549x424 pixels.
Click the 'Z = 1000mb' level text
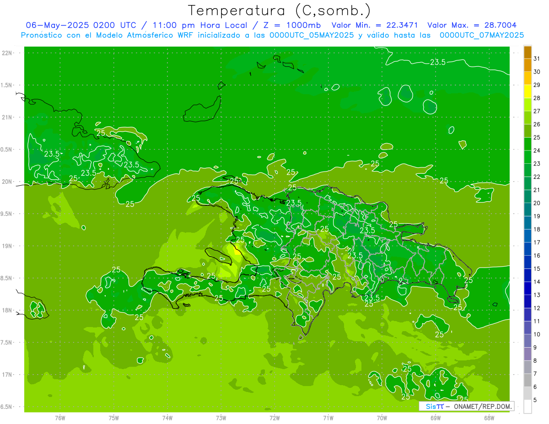coord(291,25)
